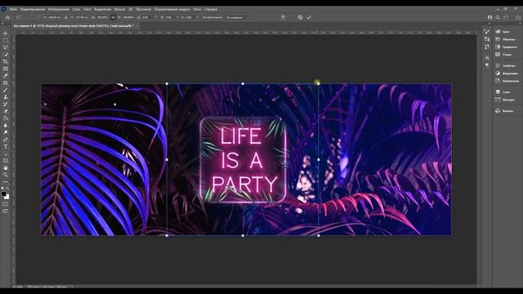
Task: Click the rotation angle field in options bar
Action: click(146, 17)
